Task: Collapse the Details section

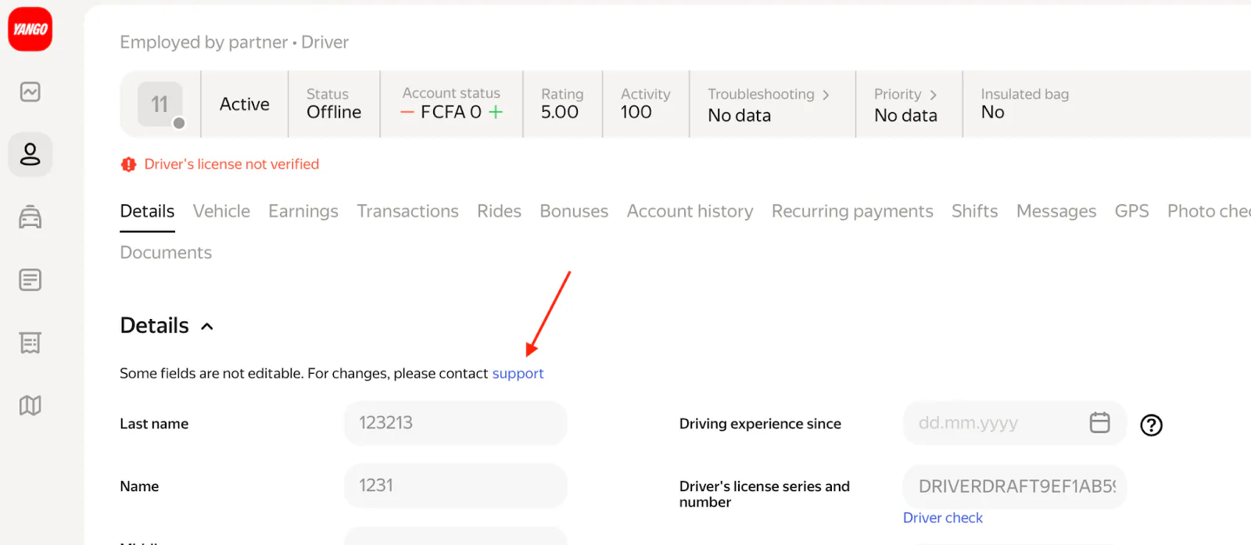Action: pos(207,326)
